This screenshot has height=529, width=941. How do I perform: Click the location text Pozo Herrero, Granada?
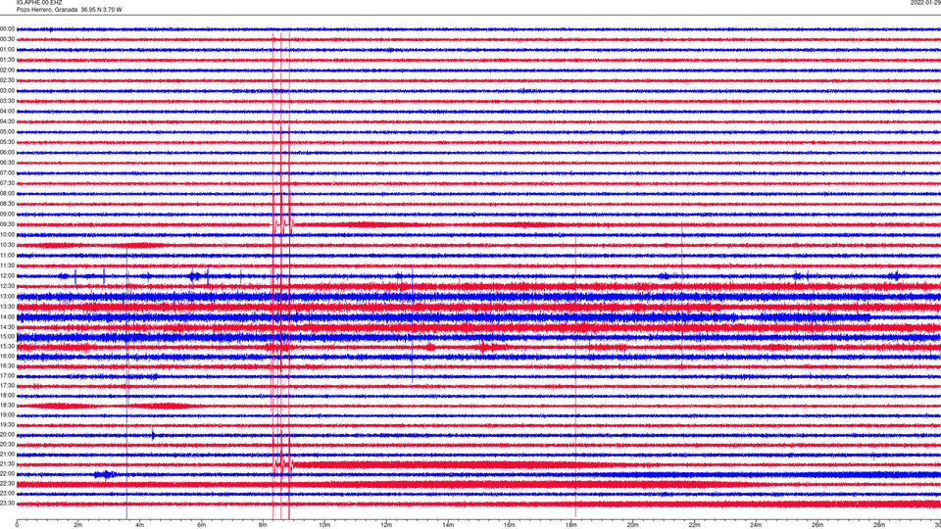(x=47, y=10)
